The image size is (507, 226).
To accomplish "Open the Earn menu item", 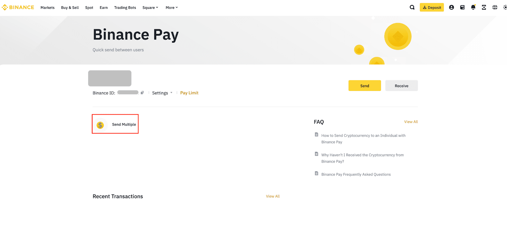I will 104,8.
